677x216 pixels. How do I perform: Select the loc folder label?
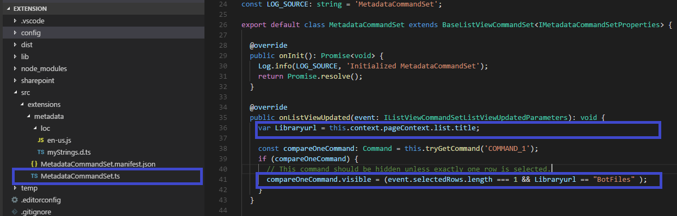pos(45,128)
